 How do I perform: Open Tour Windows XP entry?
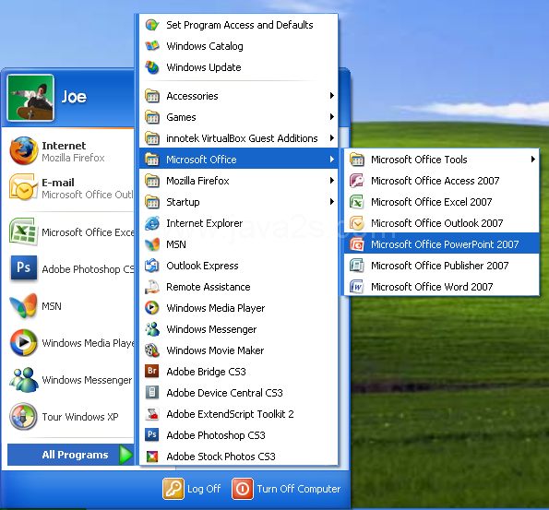tap(68, 416)
